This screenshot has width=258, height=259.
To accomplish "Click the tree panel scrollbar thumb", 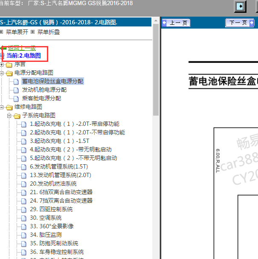I will coord(156,70).
